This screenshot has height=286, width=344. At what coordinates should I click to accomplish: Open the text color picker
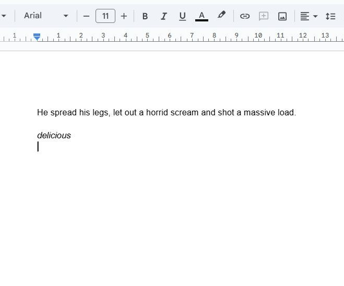[x=201, y=16]
